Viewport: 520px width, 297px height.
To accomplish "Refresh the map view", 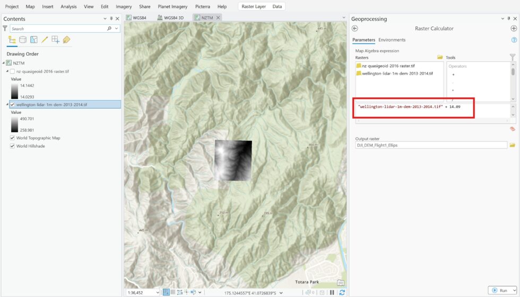I will 342,293.
